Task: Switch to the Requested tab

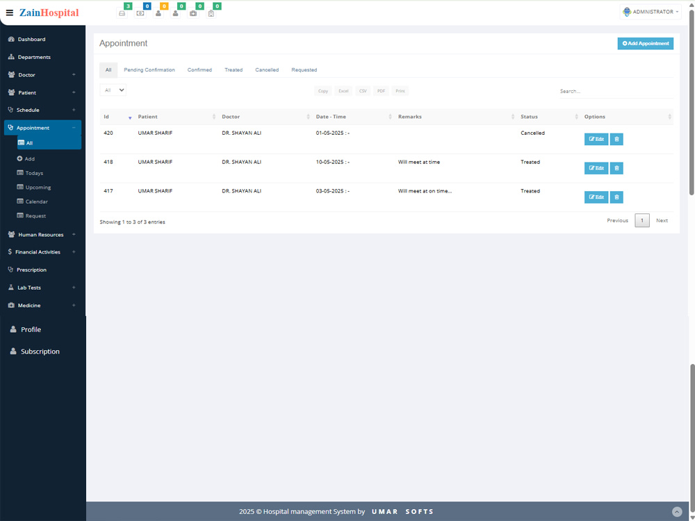Action: point(304,70)
